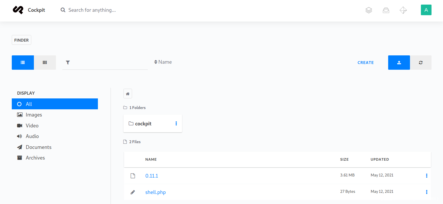The width and height of the screenshot is (443, 204).
Task: Click the FINDER breadcrumb button
Action: point(22,40)
